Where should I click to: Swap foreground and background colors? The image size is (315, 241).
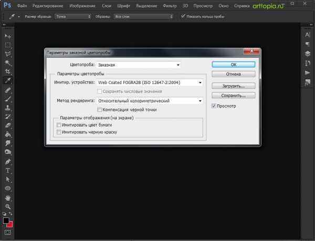tap(10, 214)
